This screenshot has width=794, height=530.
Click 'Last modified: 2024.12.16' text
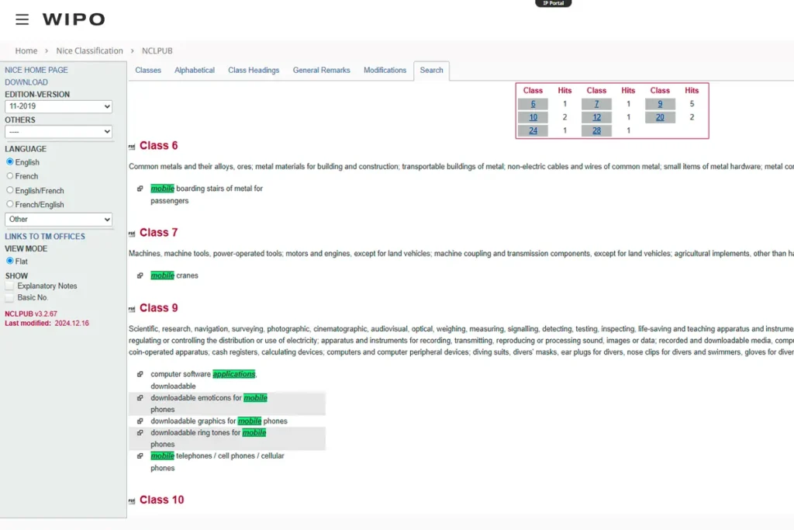[47, 324]
